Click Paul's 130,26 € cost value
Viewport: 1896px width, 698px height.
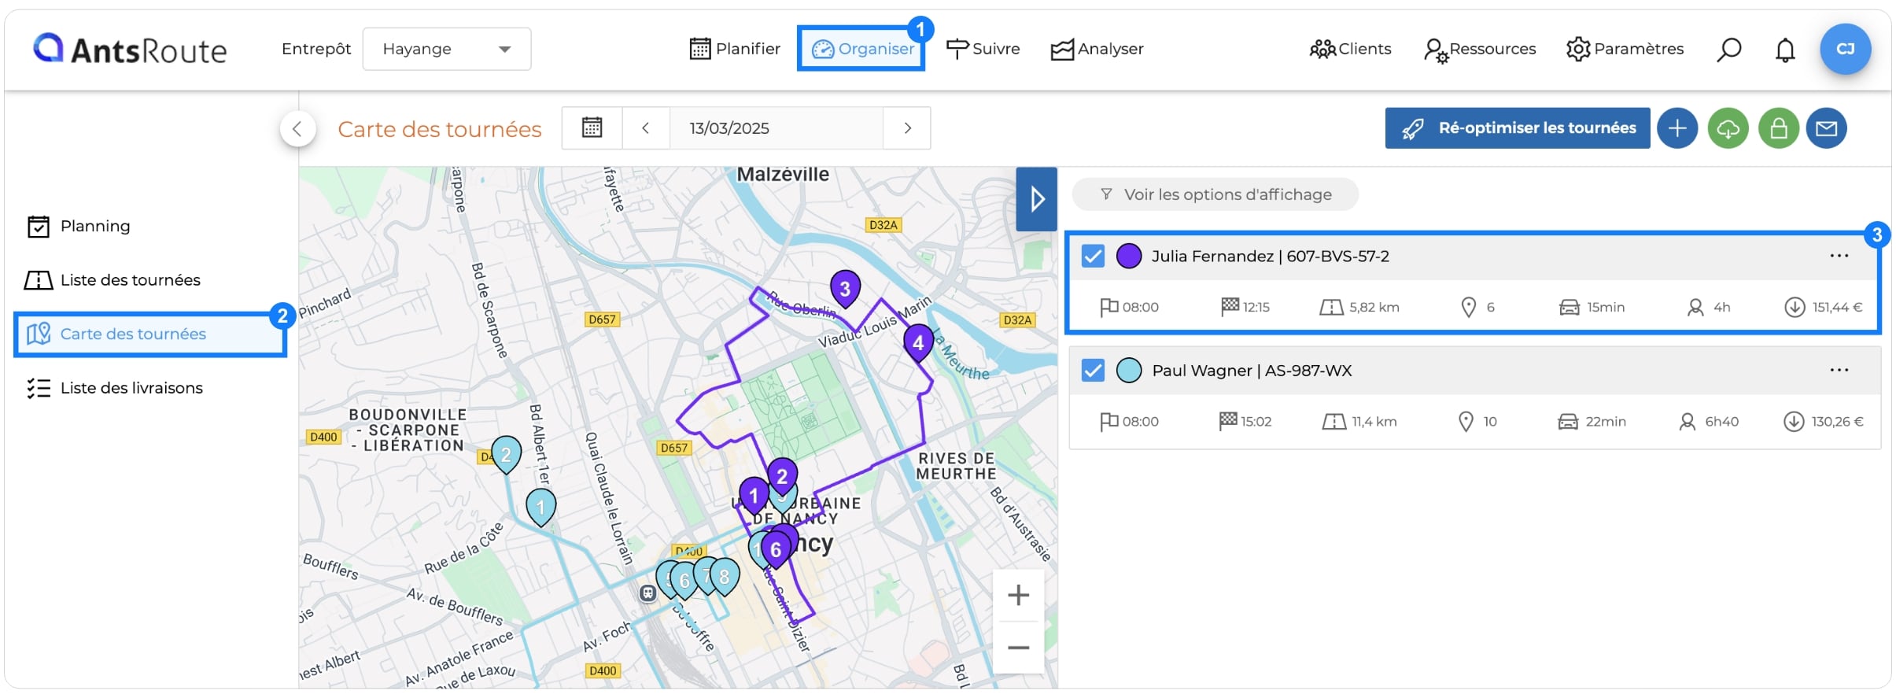1837,421
